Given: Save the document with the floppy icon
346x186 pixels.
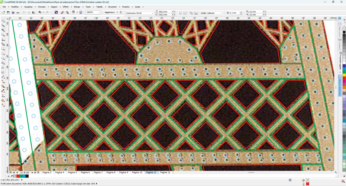Looking at the screenshot, I should (13, 12).
